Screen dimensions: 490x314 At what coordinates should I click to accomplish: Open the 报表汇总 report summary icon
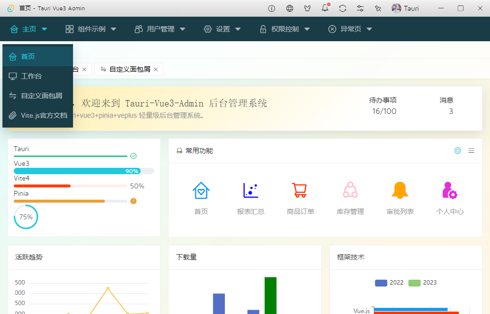pyautogui.click(x=250, y=190)
